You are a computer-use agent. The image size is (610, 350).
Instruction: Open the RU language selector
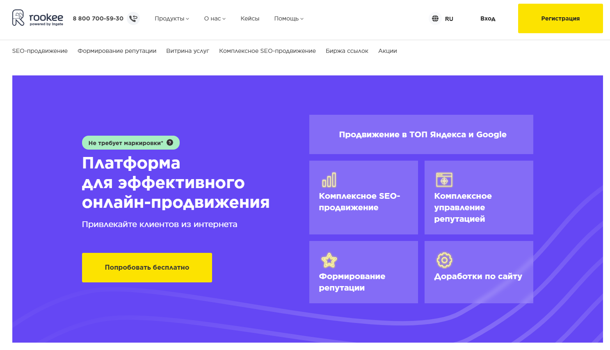(x=449, y=19)
